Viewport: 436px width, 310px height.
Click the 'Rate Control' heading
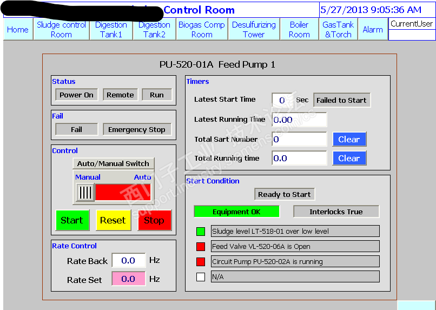coord(75,246)
